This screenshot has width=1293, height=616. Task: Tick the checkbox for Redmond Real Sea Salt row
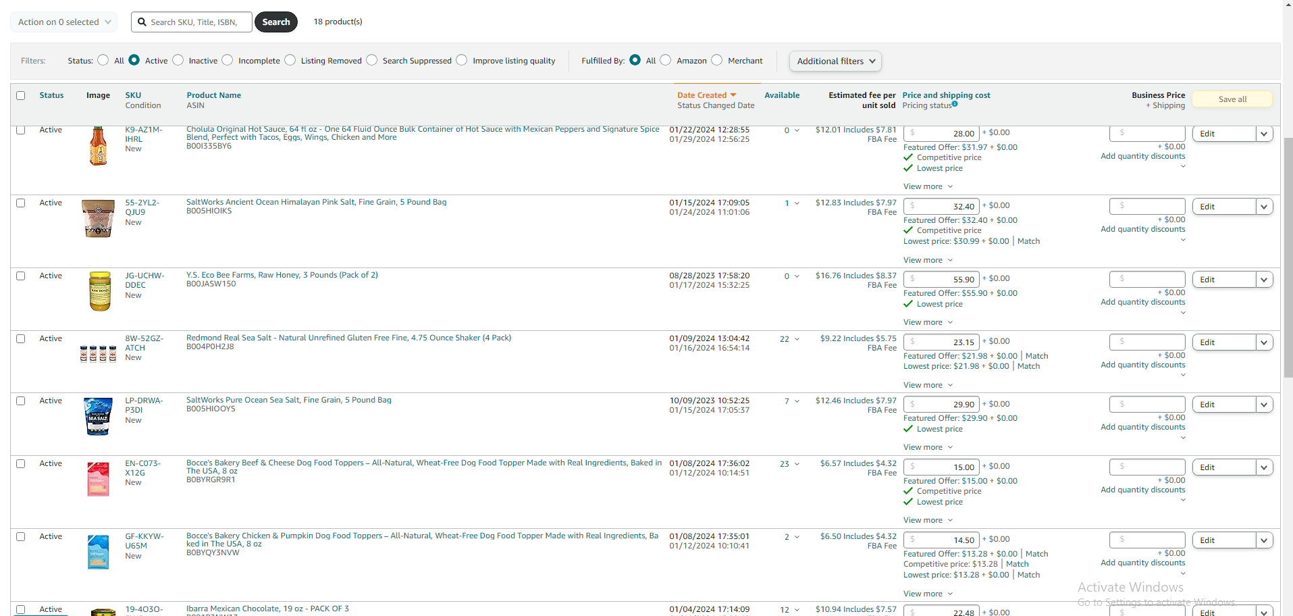(x=21, y=339)
